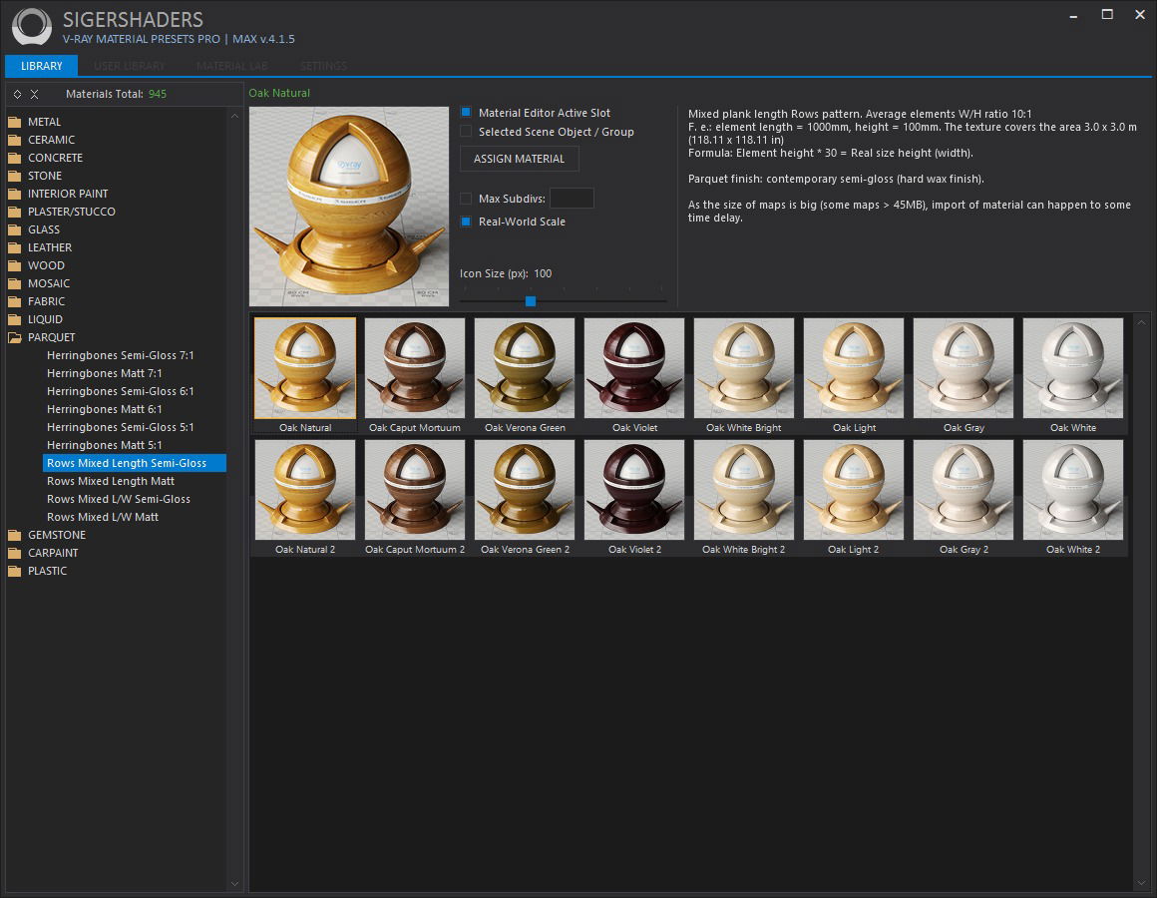Open the GLASS category folder
This screenshot has width=1157, height=898.
point(44,229)
